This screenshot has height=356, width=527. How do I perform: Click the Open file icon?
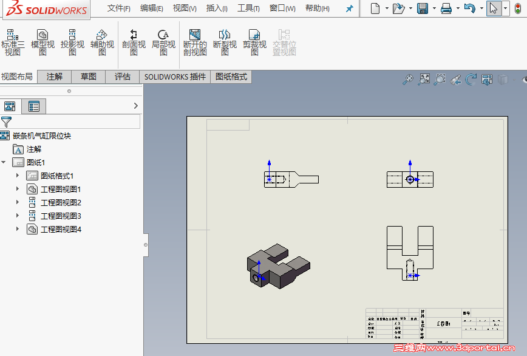click(399, 8)
